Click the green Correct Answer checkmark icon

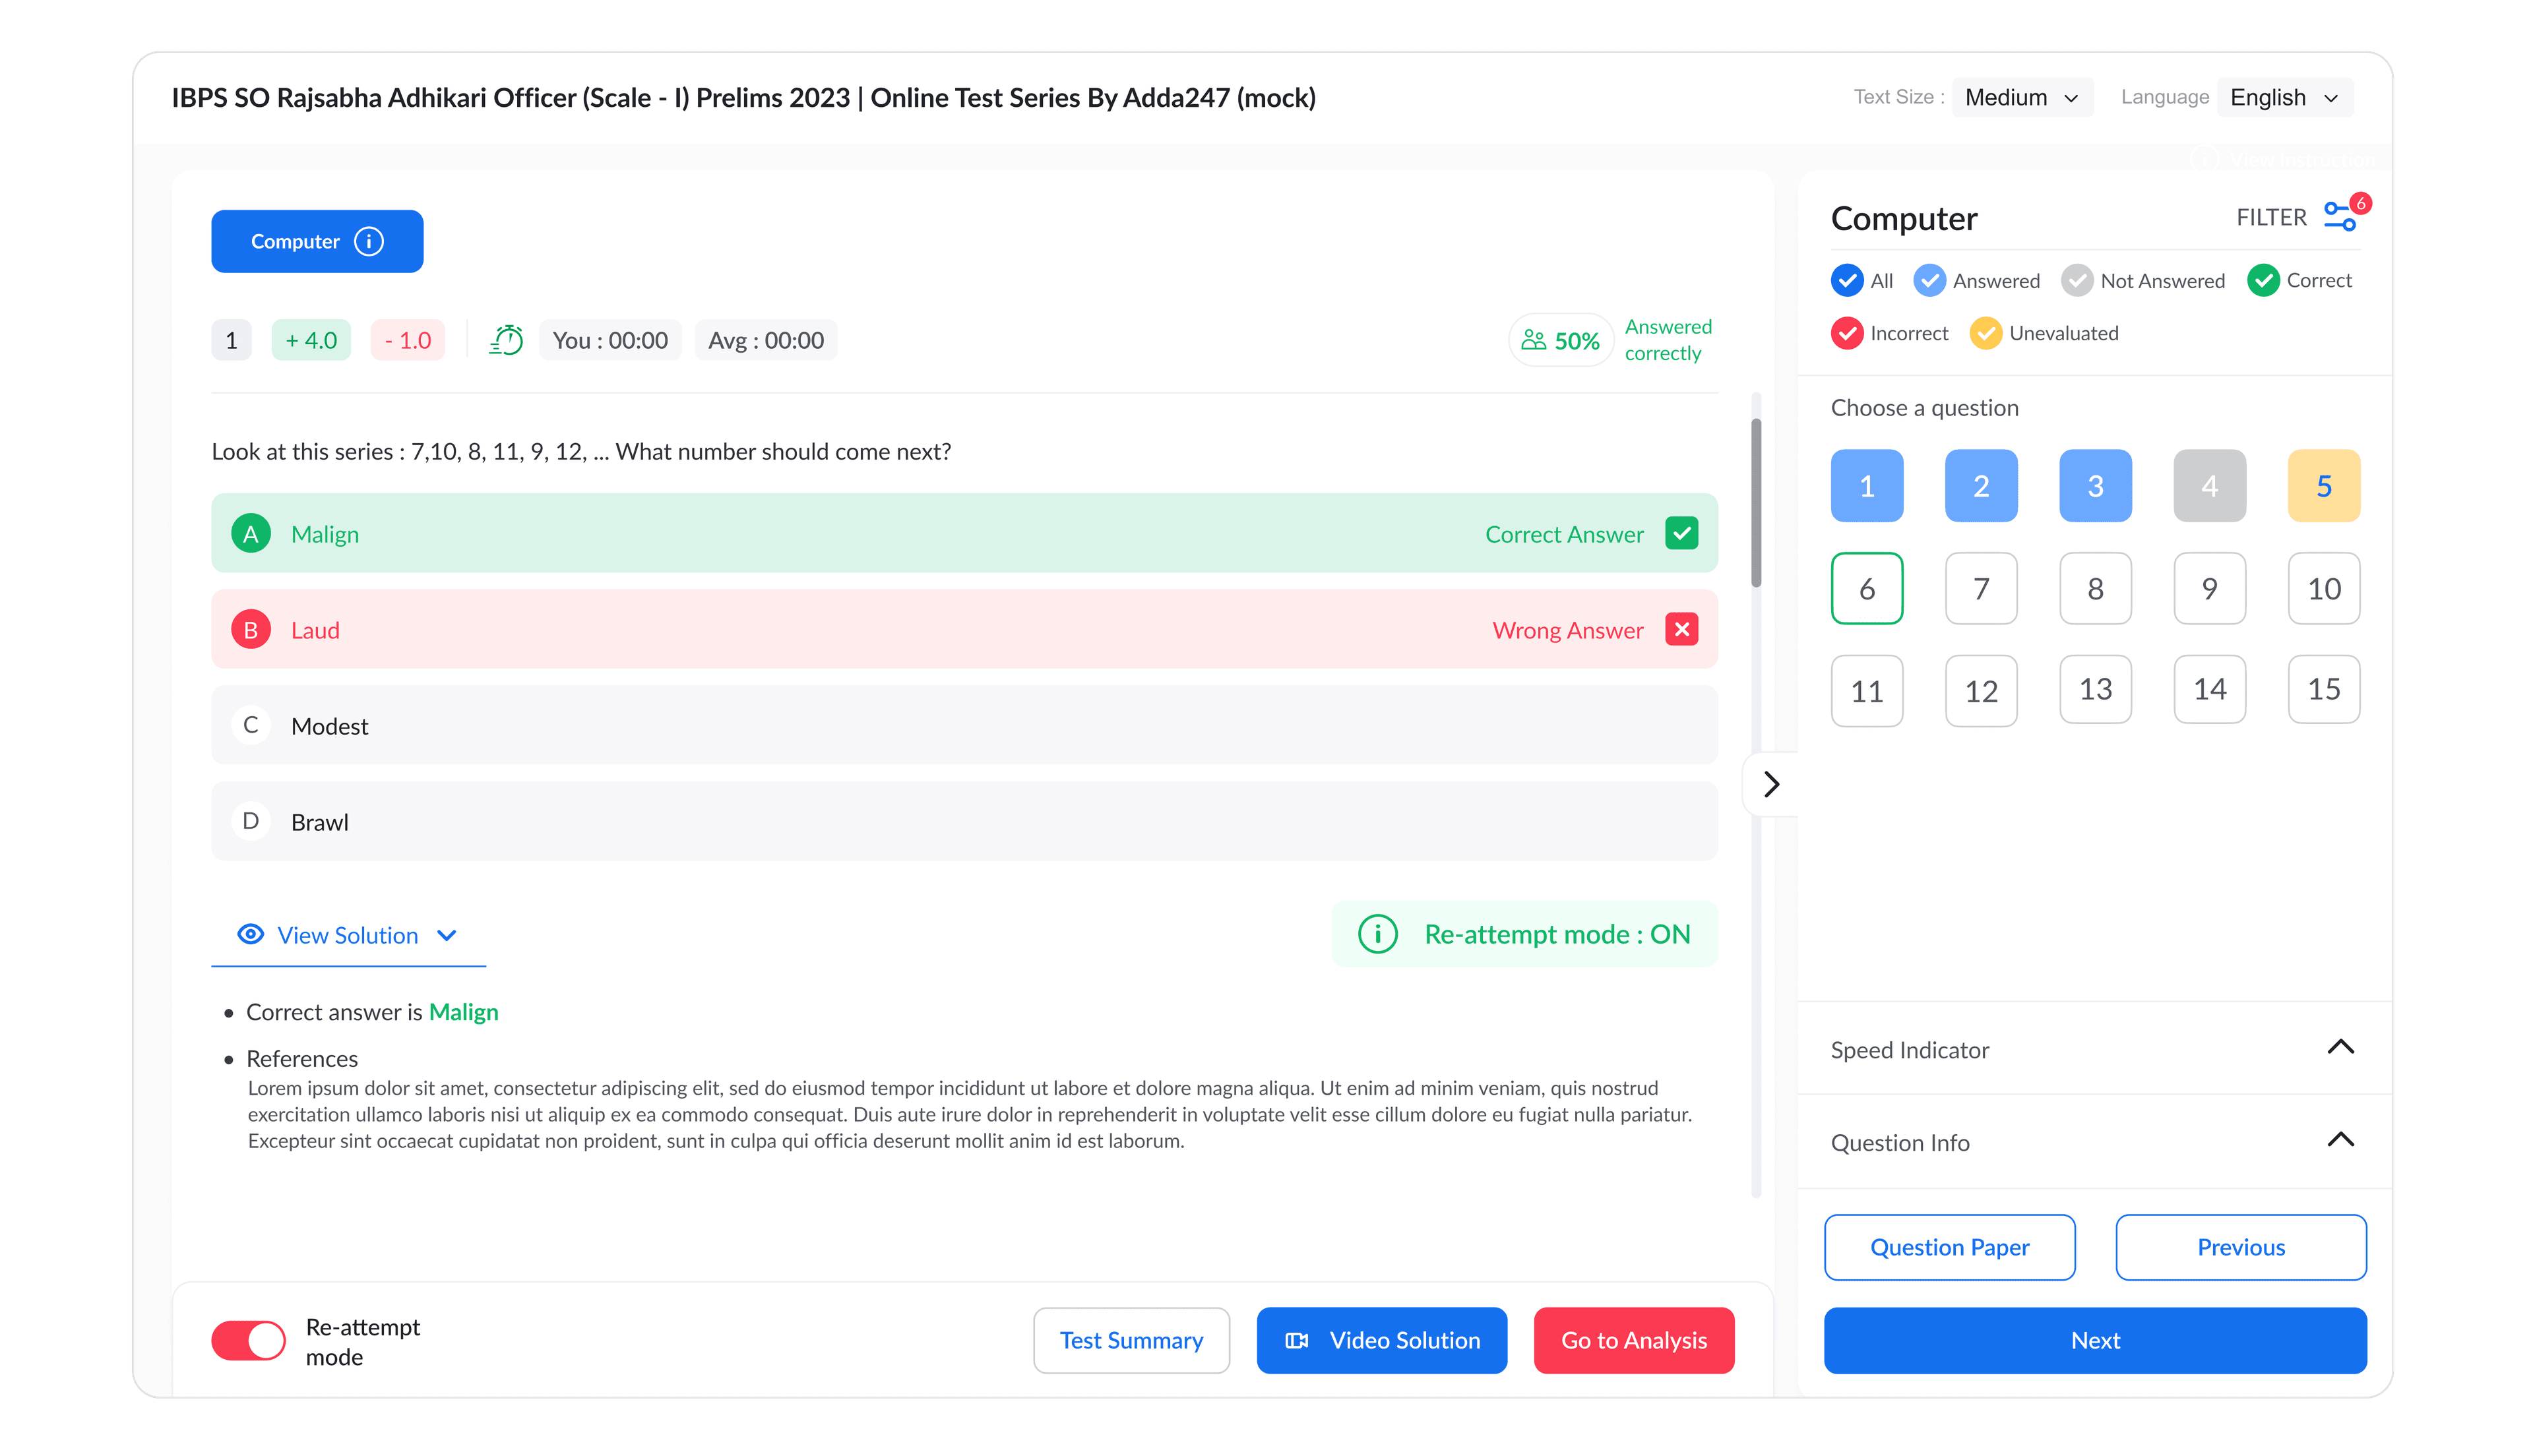click(1681, 534)
